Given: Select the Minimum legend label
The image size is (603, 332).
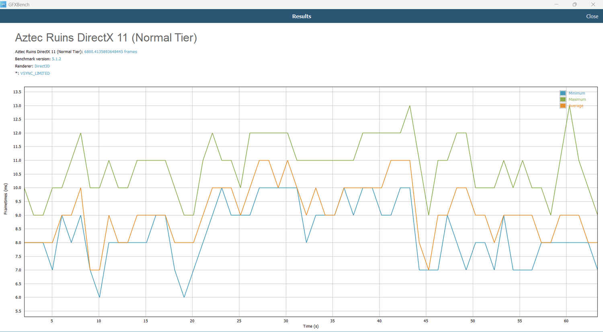Looking at the screenshot, I should (576, 93).
